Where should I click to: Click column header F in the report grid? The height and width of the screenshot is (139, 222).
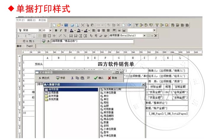(x=105, y=58)
